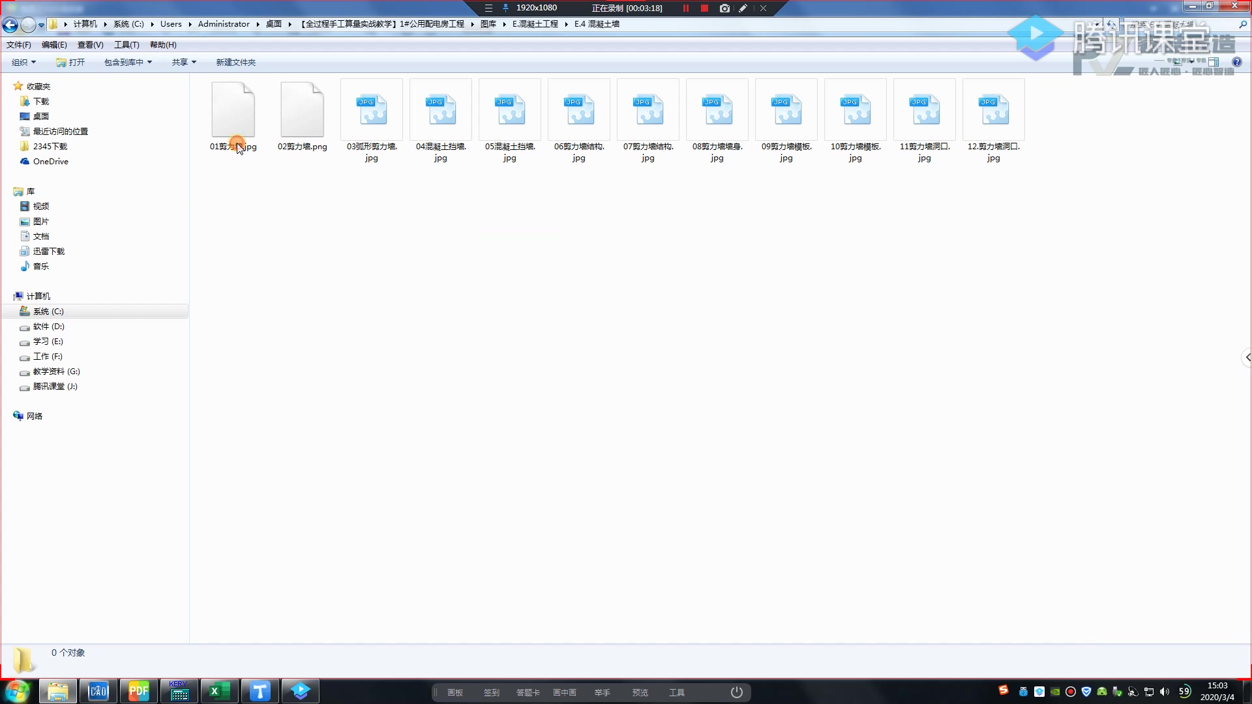Open the 共享 dropdown in the toolbar

(x=184, y=63)
